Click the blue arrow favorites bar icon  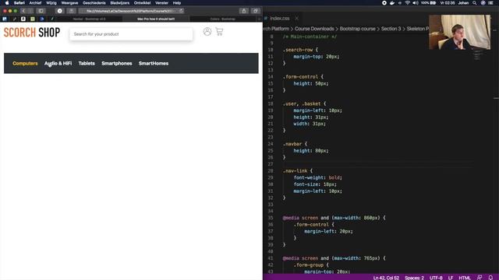click(x=41, y=19)
